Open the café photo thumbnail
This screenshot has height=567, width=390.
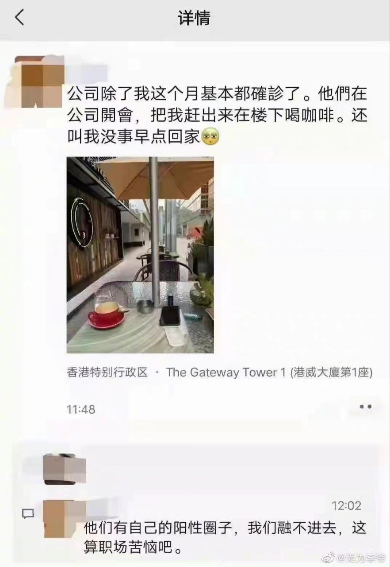[x=140, y=255]
